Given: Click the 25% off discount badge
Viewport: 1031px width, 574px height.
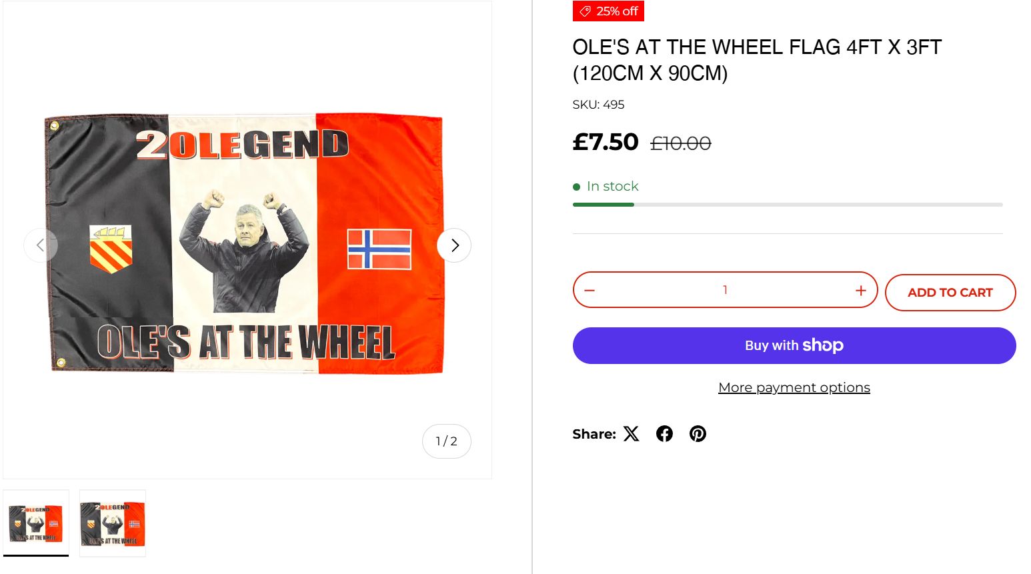Looking at the screenshot, I should click(608, 11).
